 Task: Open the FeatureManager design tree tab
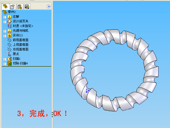[x=5, y=6]
